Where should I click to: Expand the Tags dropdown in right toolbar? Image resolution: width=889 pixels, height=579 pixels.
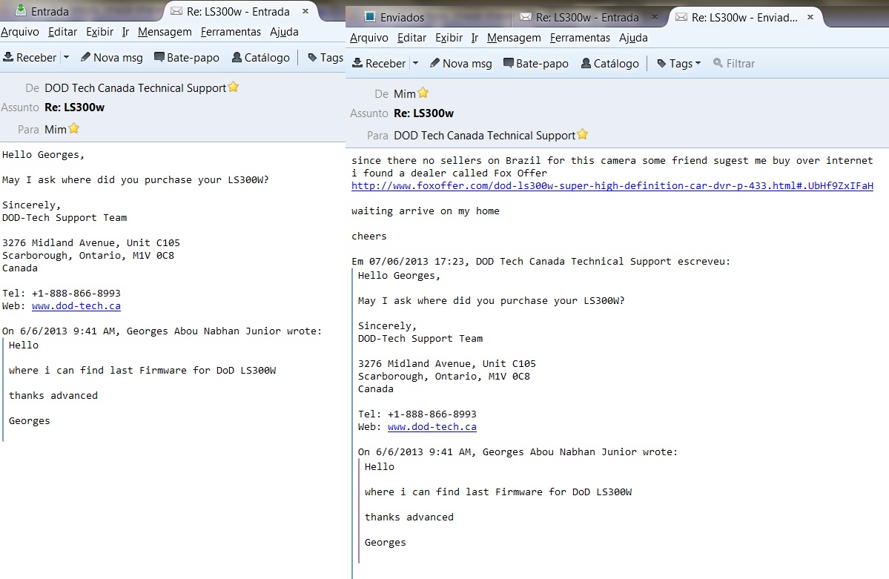pos(678,64)
